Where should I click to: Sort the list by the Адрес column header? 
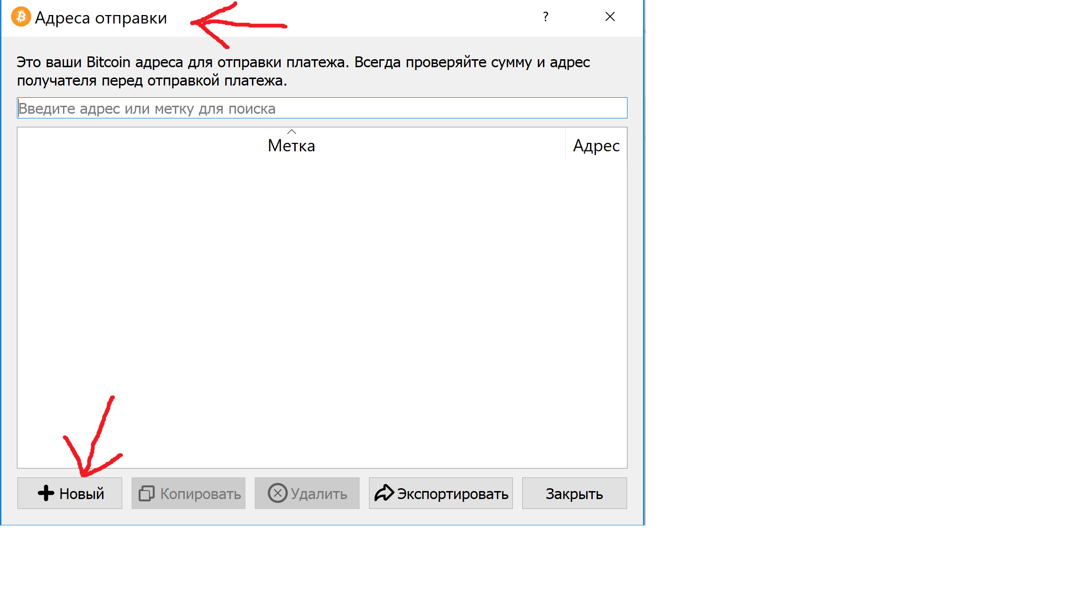click(596, 146)
